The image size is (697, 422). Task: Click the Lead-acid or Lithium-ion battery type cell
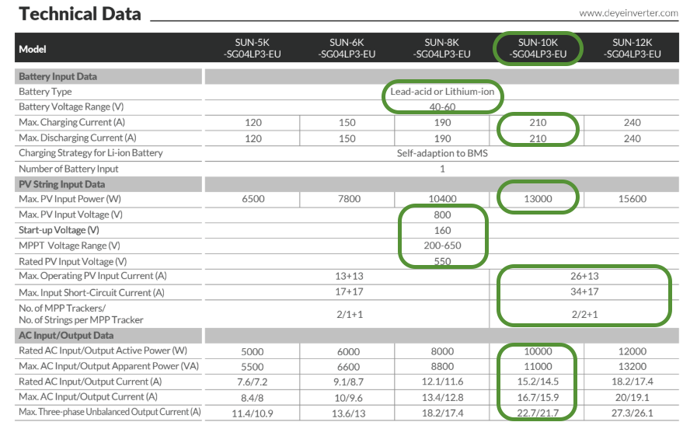pos(442,92)
